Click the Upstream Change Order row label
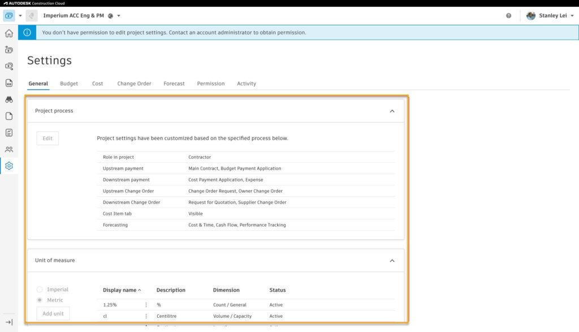Viewport: 579px width, 332px height. (x=128, y=191)
